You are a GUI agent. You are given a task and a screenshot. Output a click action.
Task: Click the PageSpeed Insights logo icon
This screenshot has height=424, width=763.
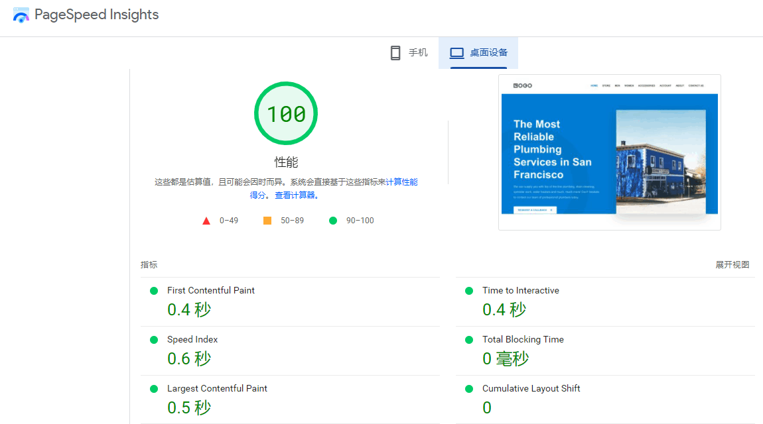point(21,14)
